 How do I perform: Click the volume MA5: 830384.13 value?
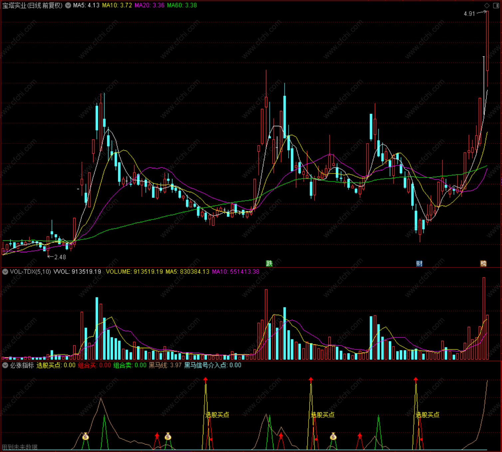click(187, 272)
